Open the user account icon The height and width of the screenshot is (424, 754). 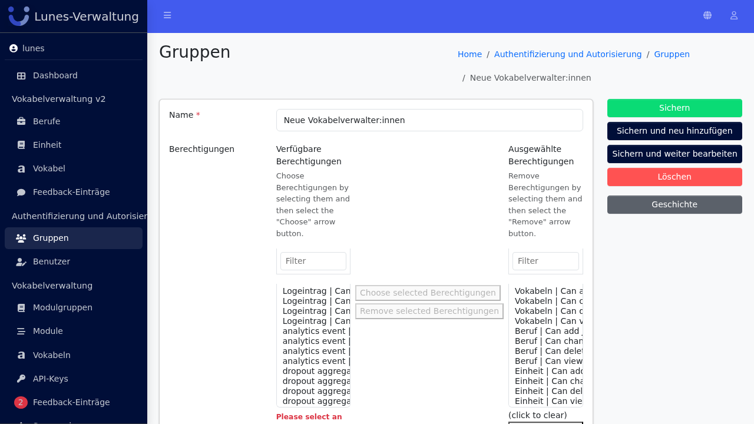pos(734,15)
